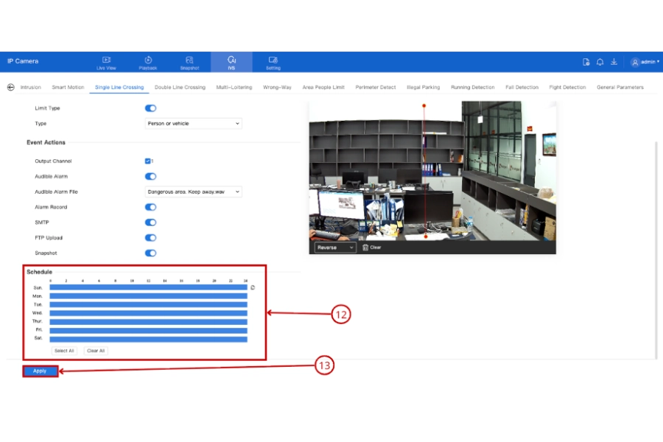Screen dimensions: 663x442
Task: Toggle the FTP Upload switch
Action: point(150,238)
